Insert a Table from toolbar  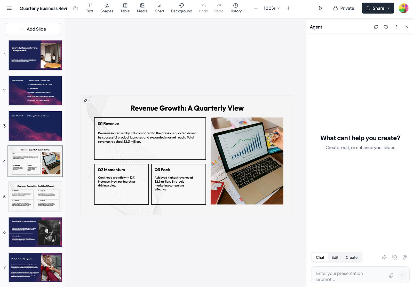[125, 8]
